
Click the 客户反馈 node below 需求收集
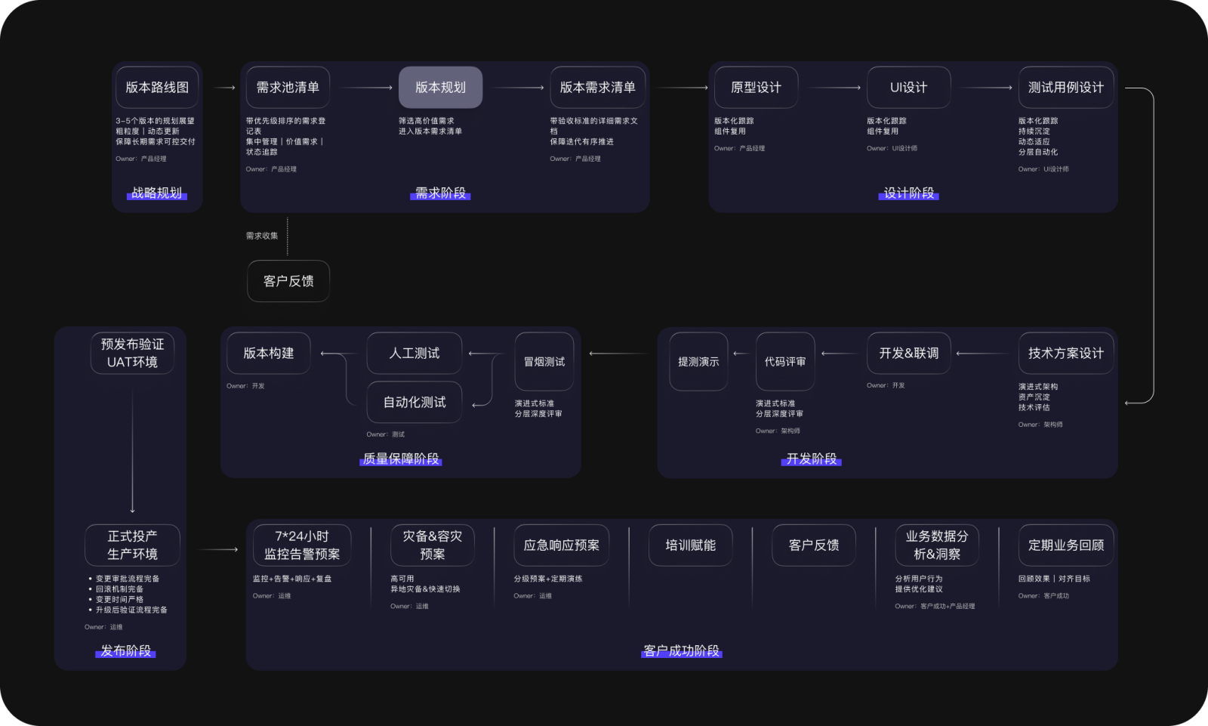(288, 281)
